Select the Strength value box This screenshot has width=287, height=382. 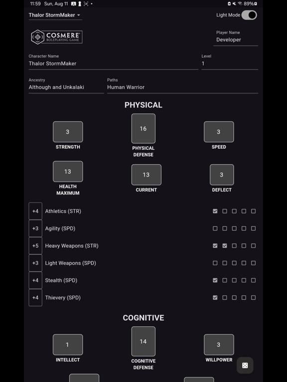[x=68, y=132]
